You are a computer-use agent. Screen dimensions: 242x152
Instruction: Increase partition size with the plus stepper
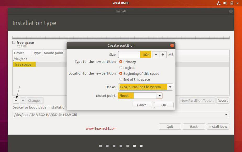(163, 55)
